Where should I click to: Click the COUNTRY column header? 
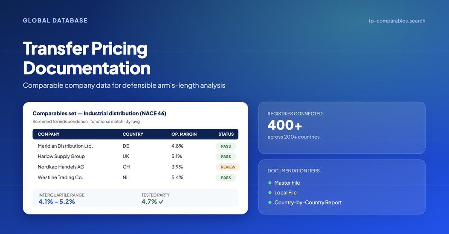click(133, 134)
